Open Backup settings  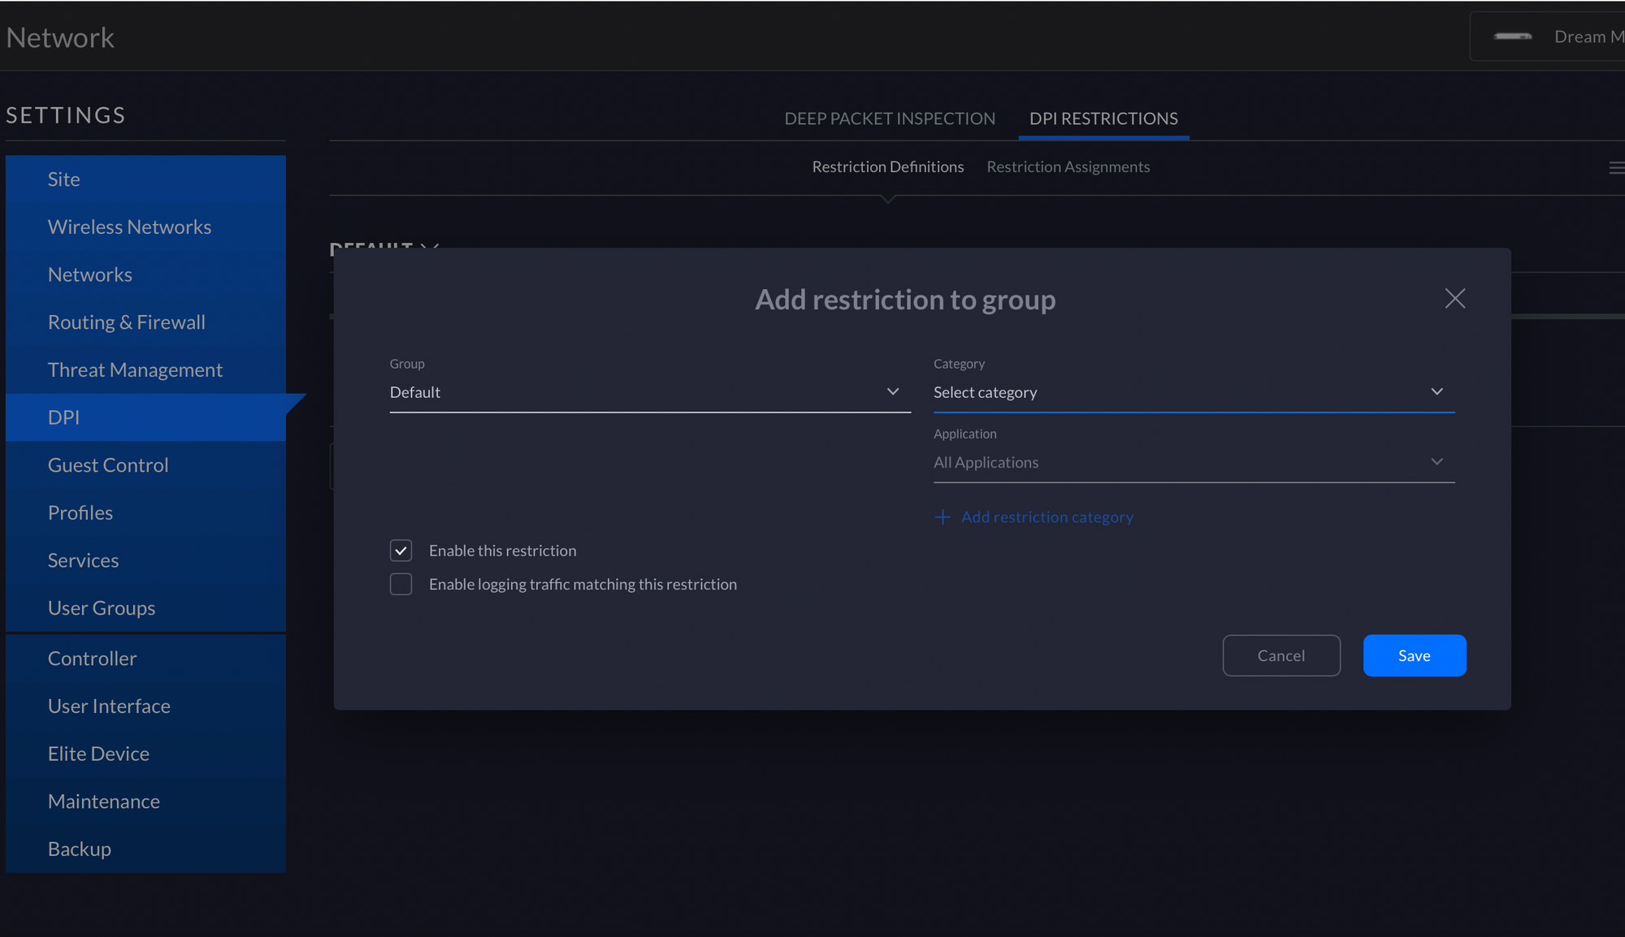[145, 848]
